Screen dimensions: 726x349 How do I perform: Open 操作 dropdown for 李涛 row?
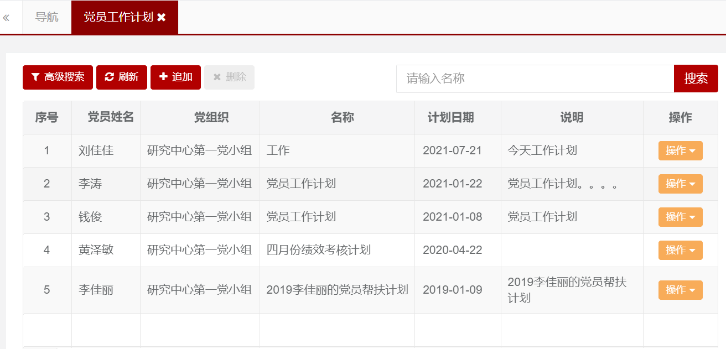pyautogui.click(x=680, y=184)
